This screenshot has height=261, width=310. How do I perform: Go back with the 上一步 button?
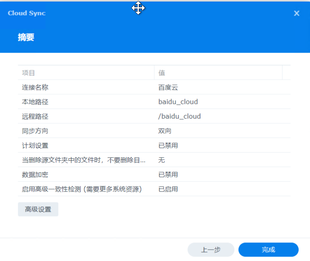click(x=211, y=250)
